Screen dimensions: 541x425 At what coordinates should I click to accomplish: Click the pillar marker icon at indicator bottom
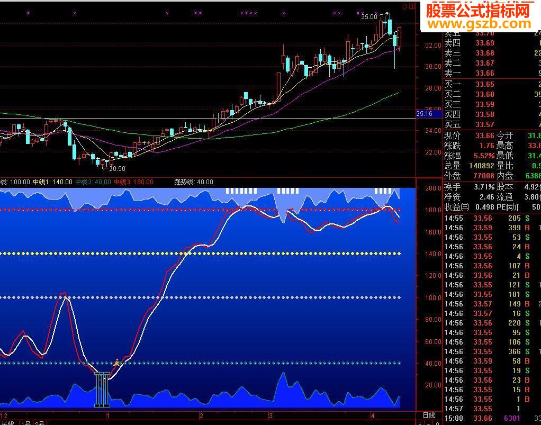coord(102,390)
